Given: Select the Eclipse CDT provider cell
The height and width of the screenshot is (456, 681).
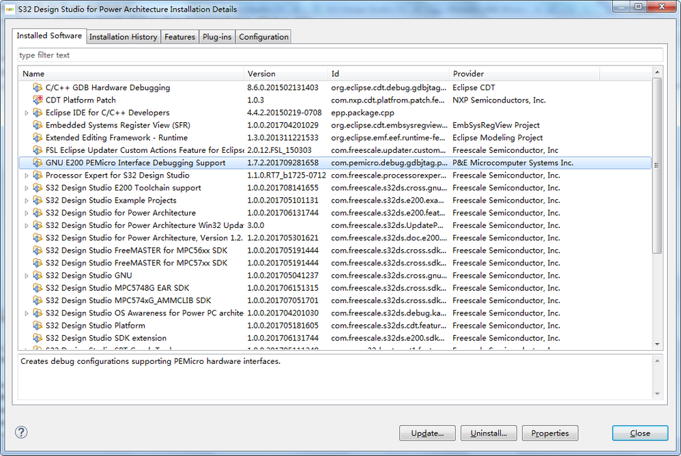Looking at the screenshot, I should pyautogui.click(x=474, y=88).
